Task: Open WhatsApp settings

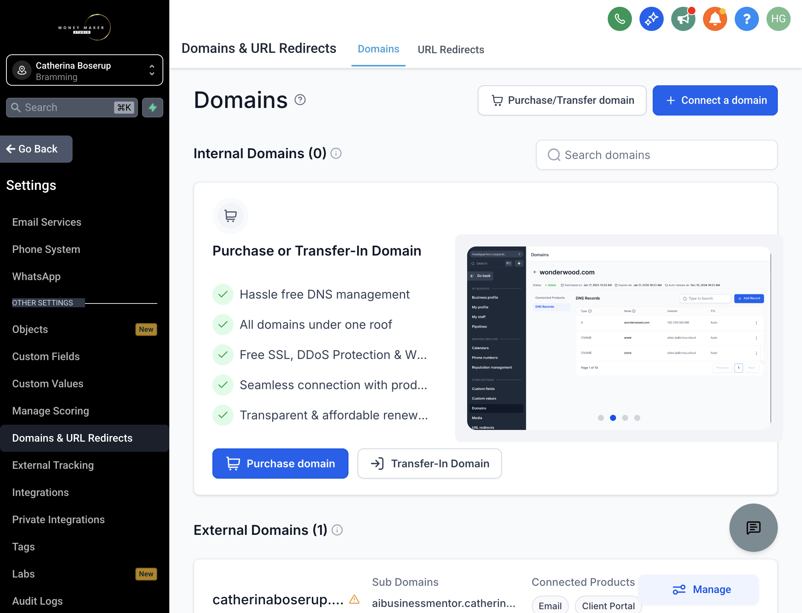Action: point(36,276)
